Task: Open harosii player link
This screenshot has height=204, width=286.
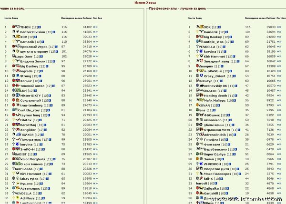Action: [201, 184]
